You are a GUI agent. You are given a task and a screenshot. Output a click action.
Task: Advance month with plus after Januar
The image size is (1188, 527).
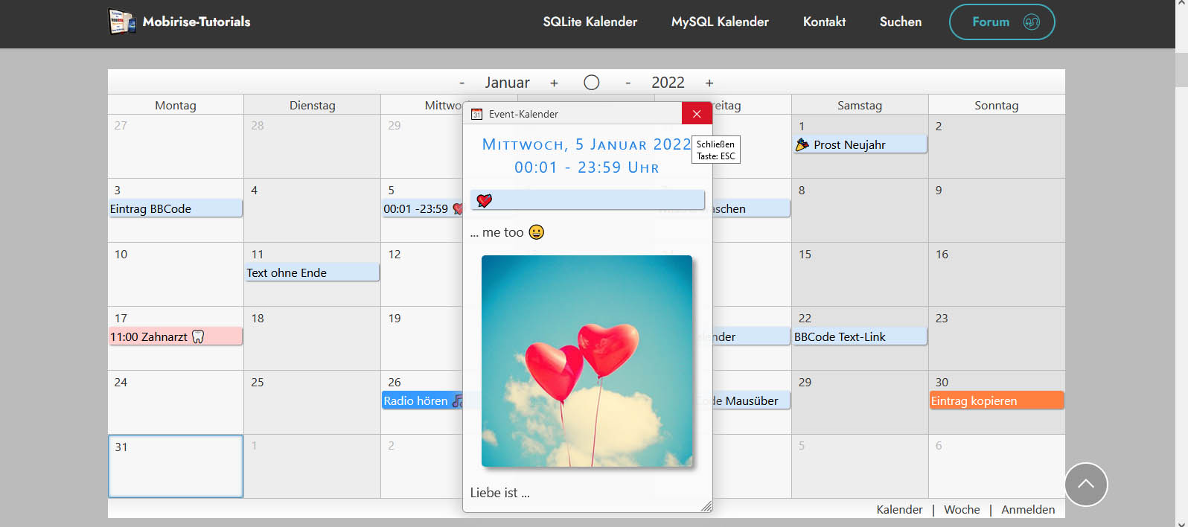[554, 83]
